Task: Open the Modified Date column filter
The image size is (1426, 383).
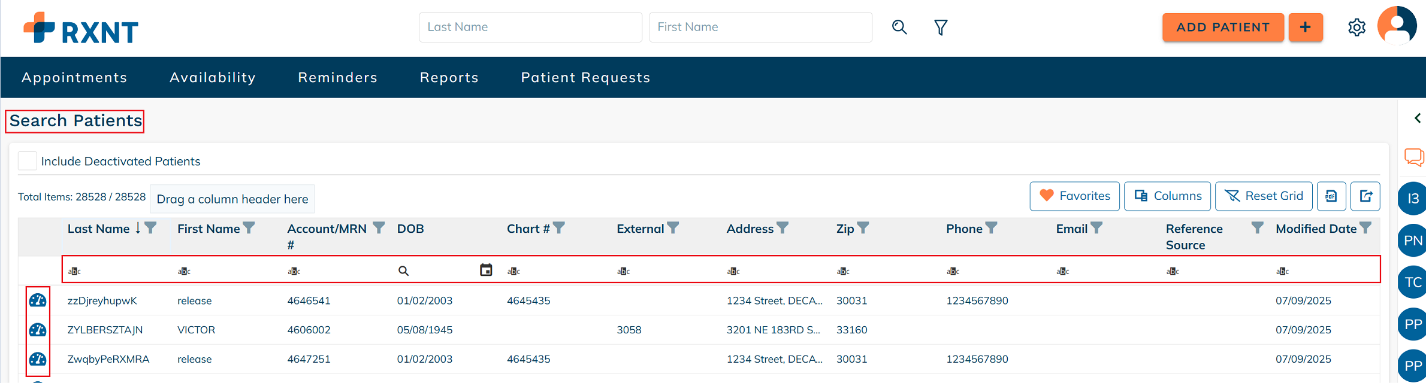Action: 1365,228
